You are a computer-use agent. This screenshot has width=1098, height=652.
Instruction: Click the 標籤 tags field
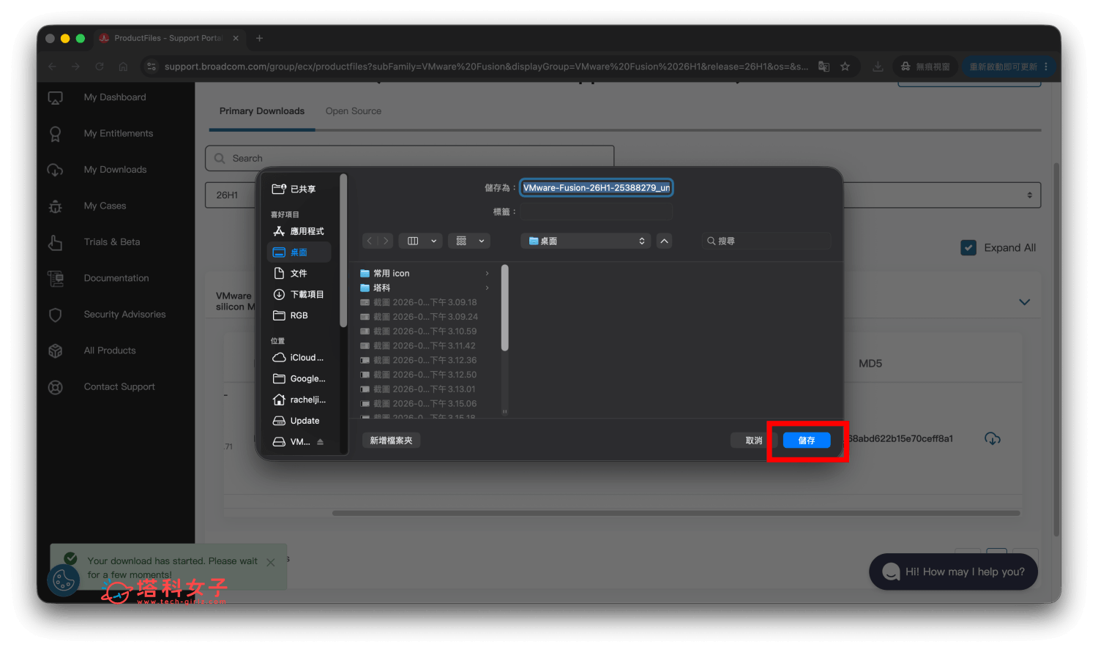click(597, 212)
